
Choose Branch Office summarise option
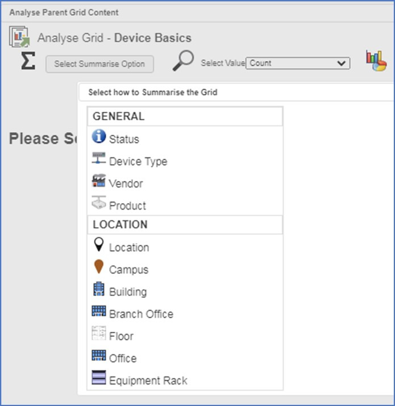coord(142,314)
